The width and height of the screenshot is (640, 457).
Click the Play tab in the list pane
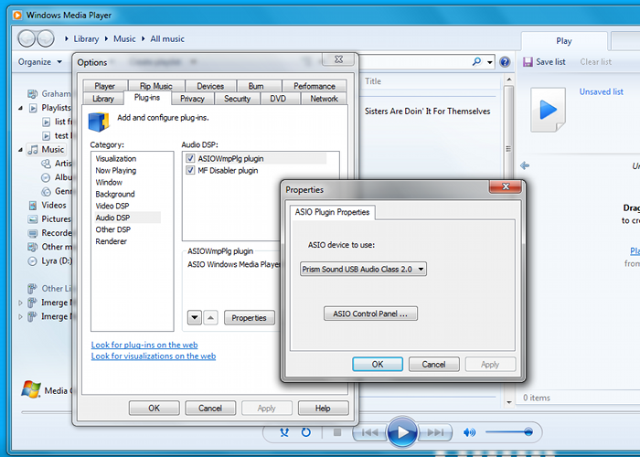click(x=564, y=41)
